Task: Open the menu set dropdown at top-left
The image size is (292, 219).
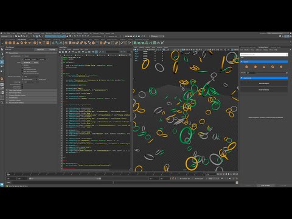Action: (6, 36)
